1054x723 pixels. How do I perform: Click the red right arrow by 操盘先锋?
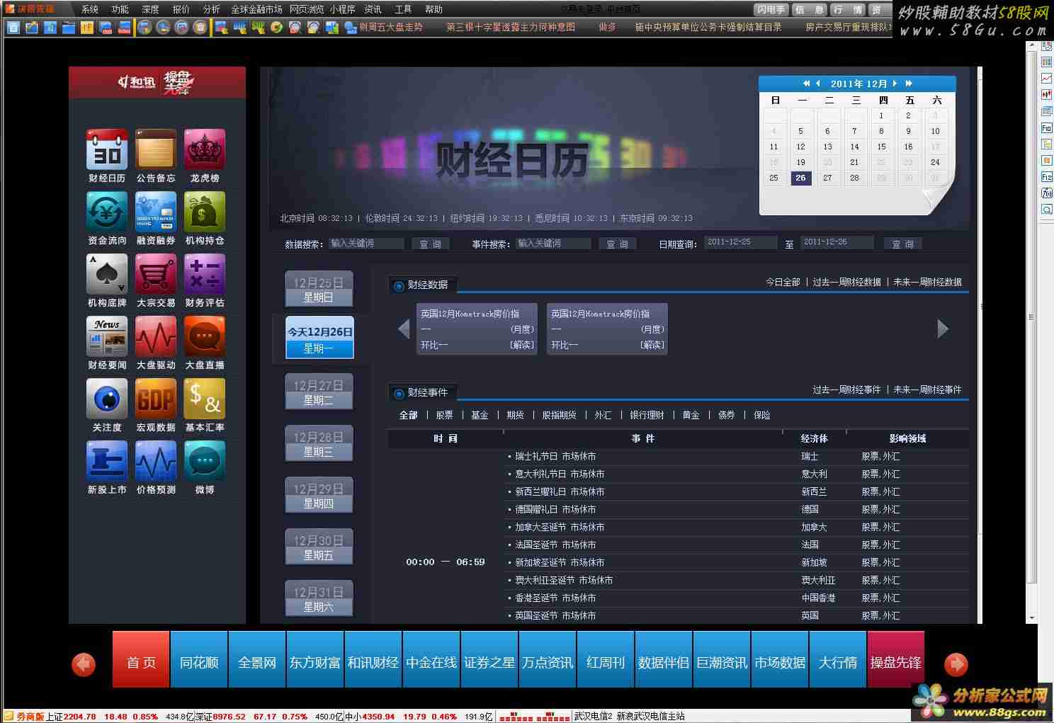pyautogui.click(x=956, y=664)
